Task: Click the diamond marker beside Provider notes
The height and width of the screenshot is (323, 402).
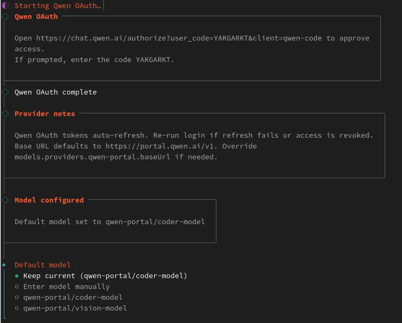Action: click(5, 114)
